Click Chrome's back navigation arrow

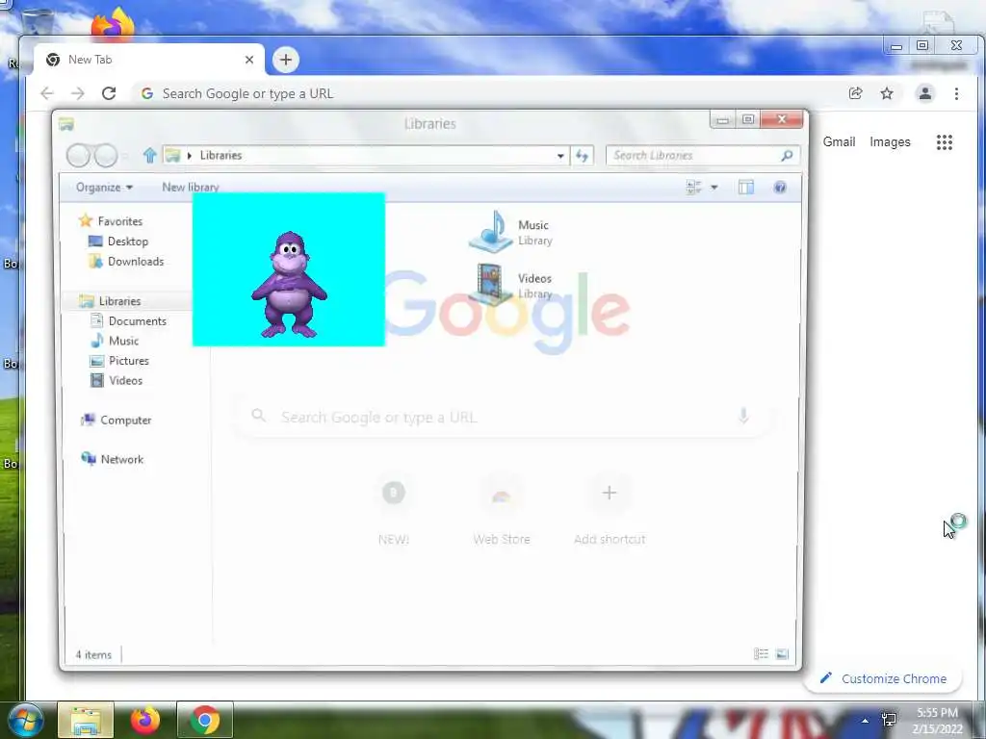pyautogui.click(x=47, y=93)
